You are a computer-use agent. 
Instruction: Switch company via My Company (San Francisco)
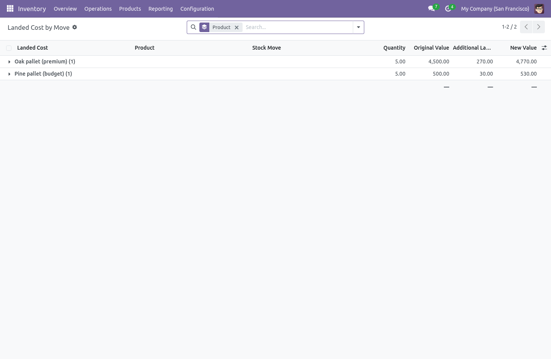coord(495,8)
